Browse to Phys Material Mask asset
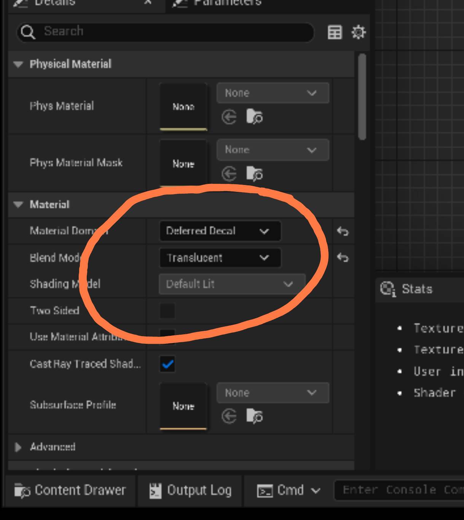Viewport: 464px width, 520px height. point(254,174)
